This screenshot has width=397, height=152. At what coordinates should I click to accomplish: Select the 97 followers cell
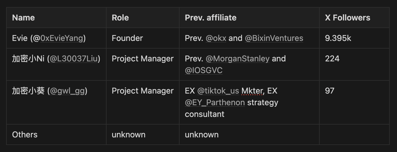(330, 91)
